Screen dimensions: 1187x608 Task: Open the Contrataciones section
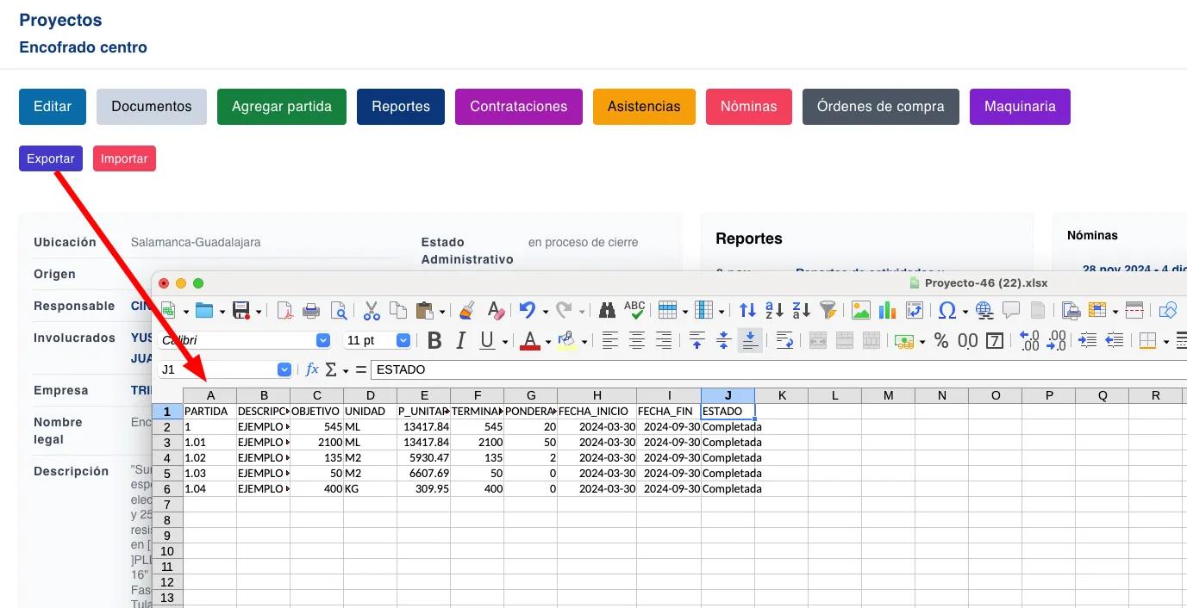pyautogui.click(x=518, y=107)
